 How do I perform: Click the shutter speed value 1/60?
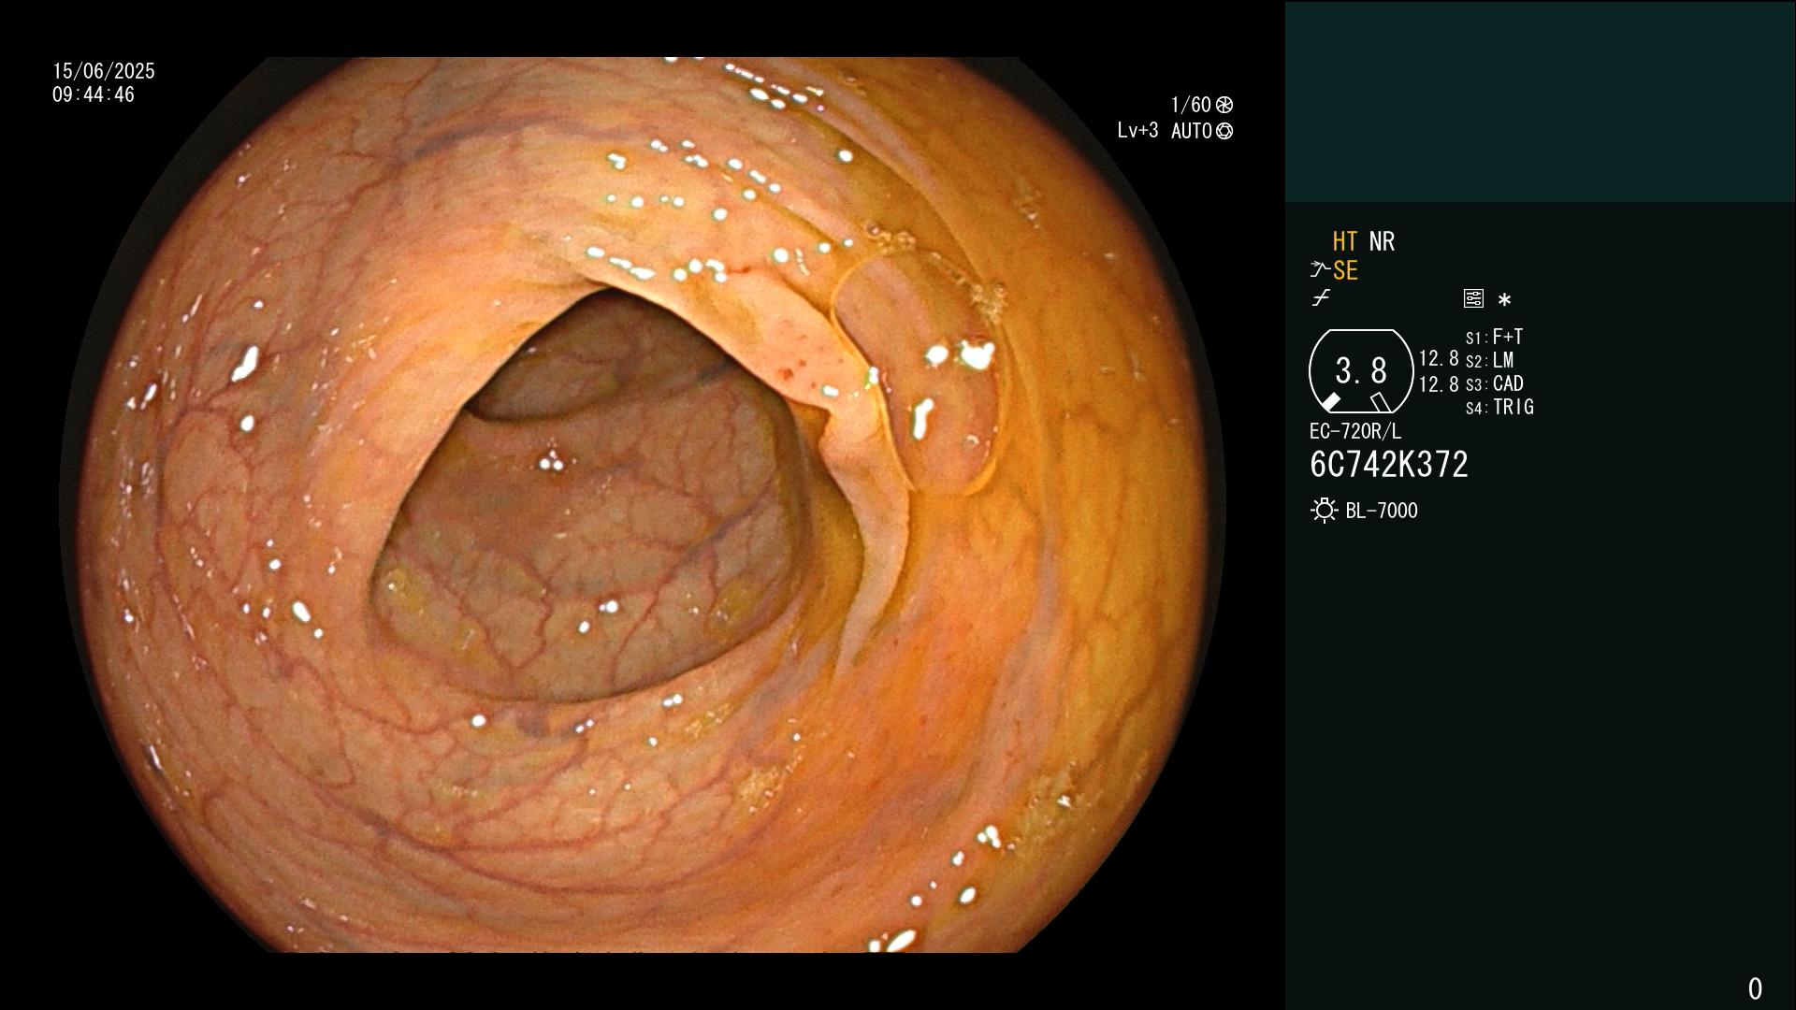pyautogui.click(x=1191, y=105)
